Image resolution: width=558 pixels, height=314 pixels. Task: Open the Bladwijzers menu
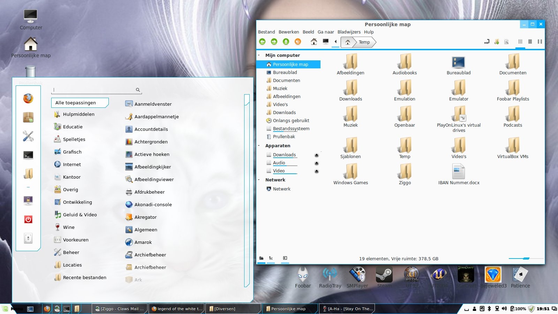pos(349,32)
